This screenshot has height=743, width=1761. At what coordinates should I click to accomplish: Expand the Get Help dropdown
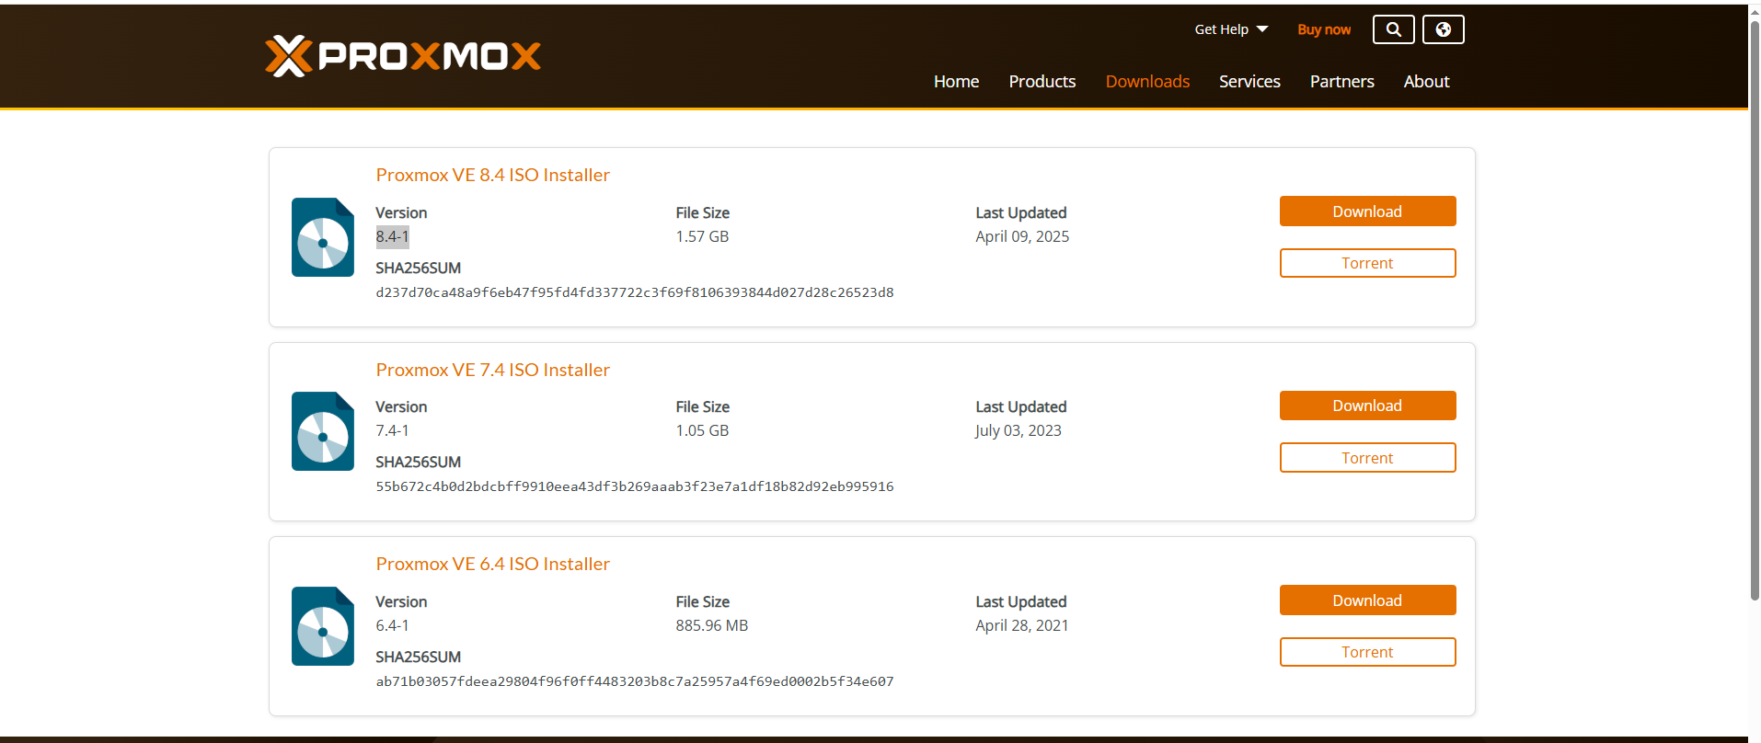1231,29
